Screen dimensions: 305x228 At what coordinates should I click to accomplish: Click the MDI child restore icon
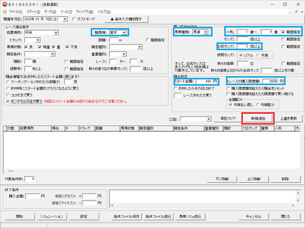(x=296, y=12)
